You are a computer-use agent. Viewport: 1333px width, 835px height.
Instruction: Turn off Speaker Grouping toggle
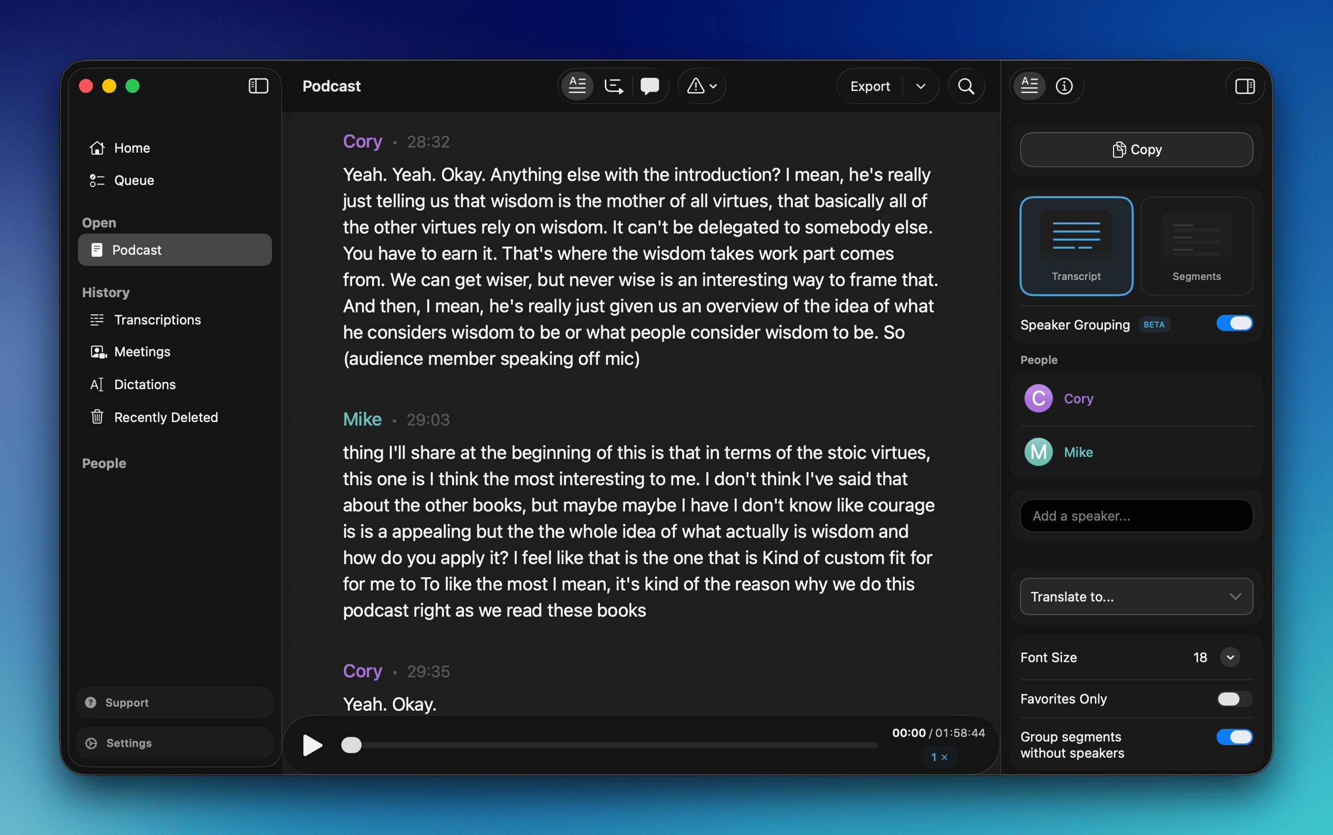[x=1234, y=324]
